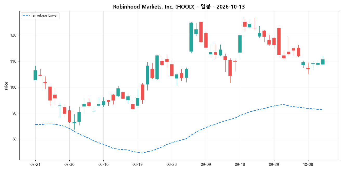The height and width of the screenshot is (171, 343).
Task: Select the tall red candle after 09-29
Action: click(279, 41)
